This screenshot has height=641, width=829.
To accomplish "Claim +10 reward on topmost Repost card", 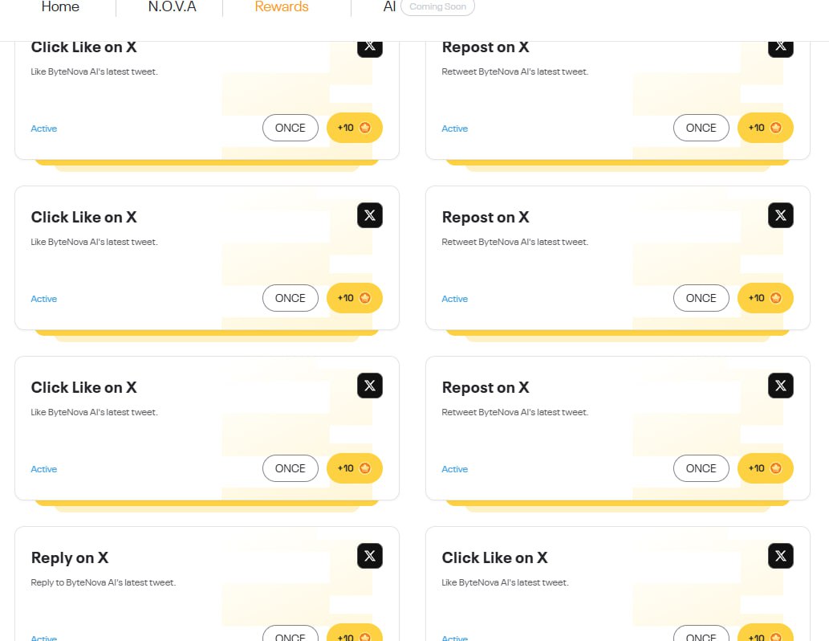I will click(x=765, y=128).
